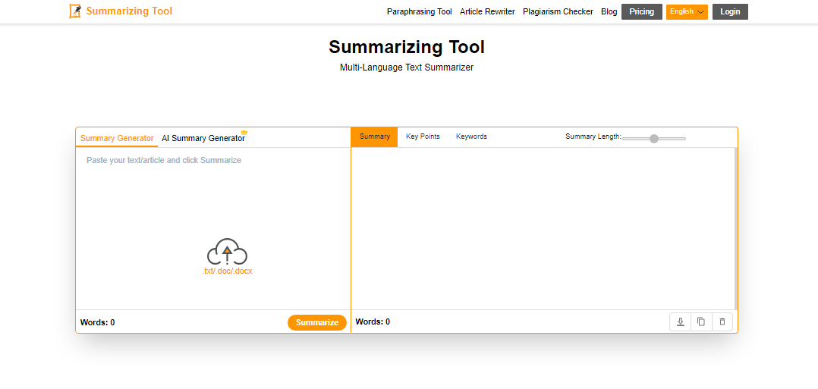Open the English language dropdown

coord(687,11)
